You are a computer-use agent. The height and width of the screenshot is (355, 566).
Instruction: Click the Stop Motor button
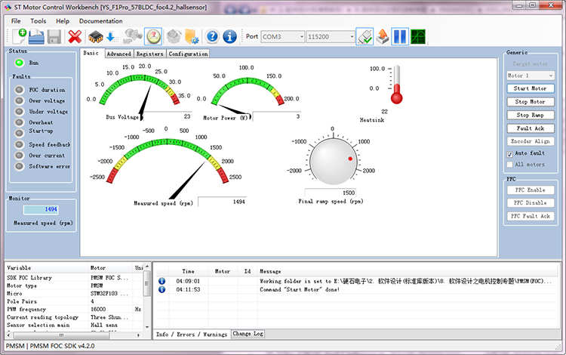(x=531, y=102)
